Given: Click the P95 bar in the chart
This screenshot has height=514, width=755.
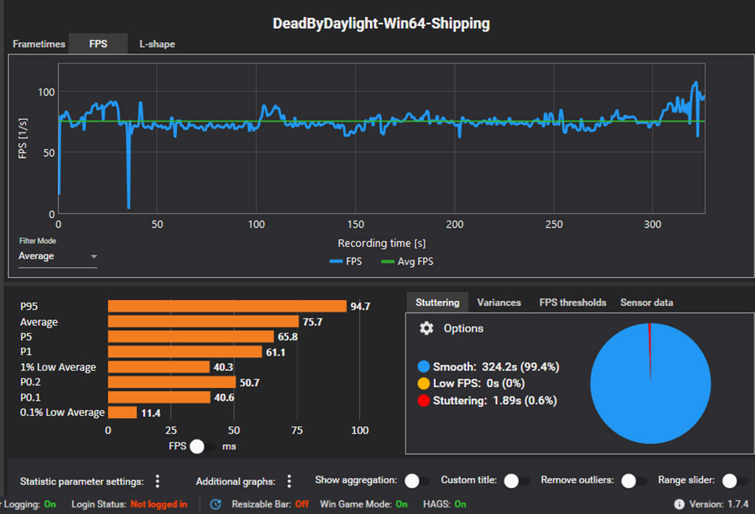Looking at the screenshot, I should tap(227, 306).
